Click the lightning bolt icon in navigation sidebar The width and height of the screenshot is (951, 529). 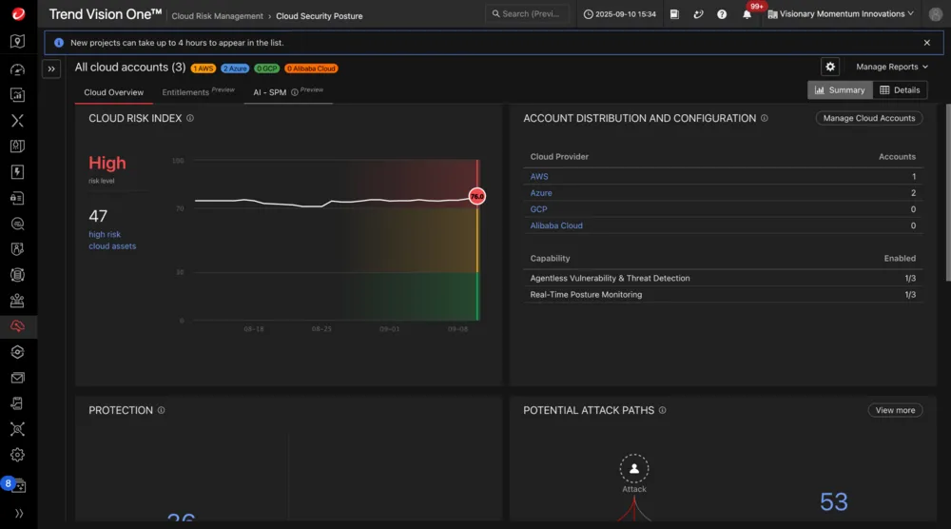tap(17, 172)
